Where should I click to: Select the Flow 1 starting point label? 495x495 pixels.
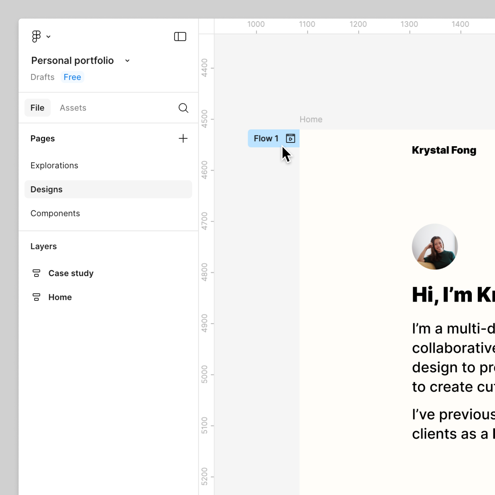pos(266,138)
